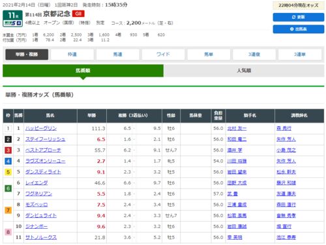
Task: Open the ワイド odds tab
Action: click(163, 55)
